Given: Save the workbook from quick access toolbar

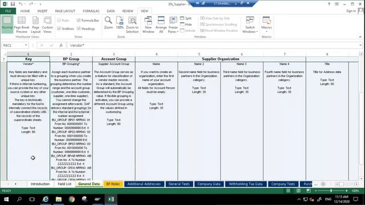Looking at the screenshot, I should tap(13, 4).
